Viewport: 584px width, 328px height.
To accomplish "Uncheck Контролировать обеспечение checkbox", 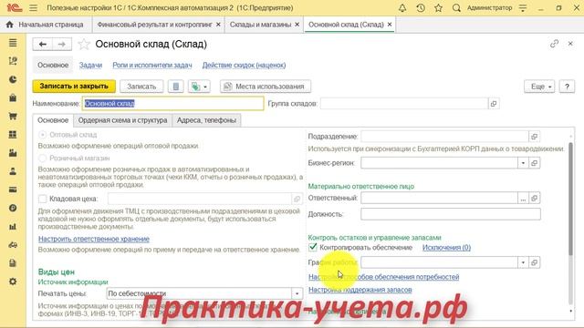I will pyautogui.click(x=313, y=247).
